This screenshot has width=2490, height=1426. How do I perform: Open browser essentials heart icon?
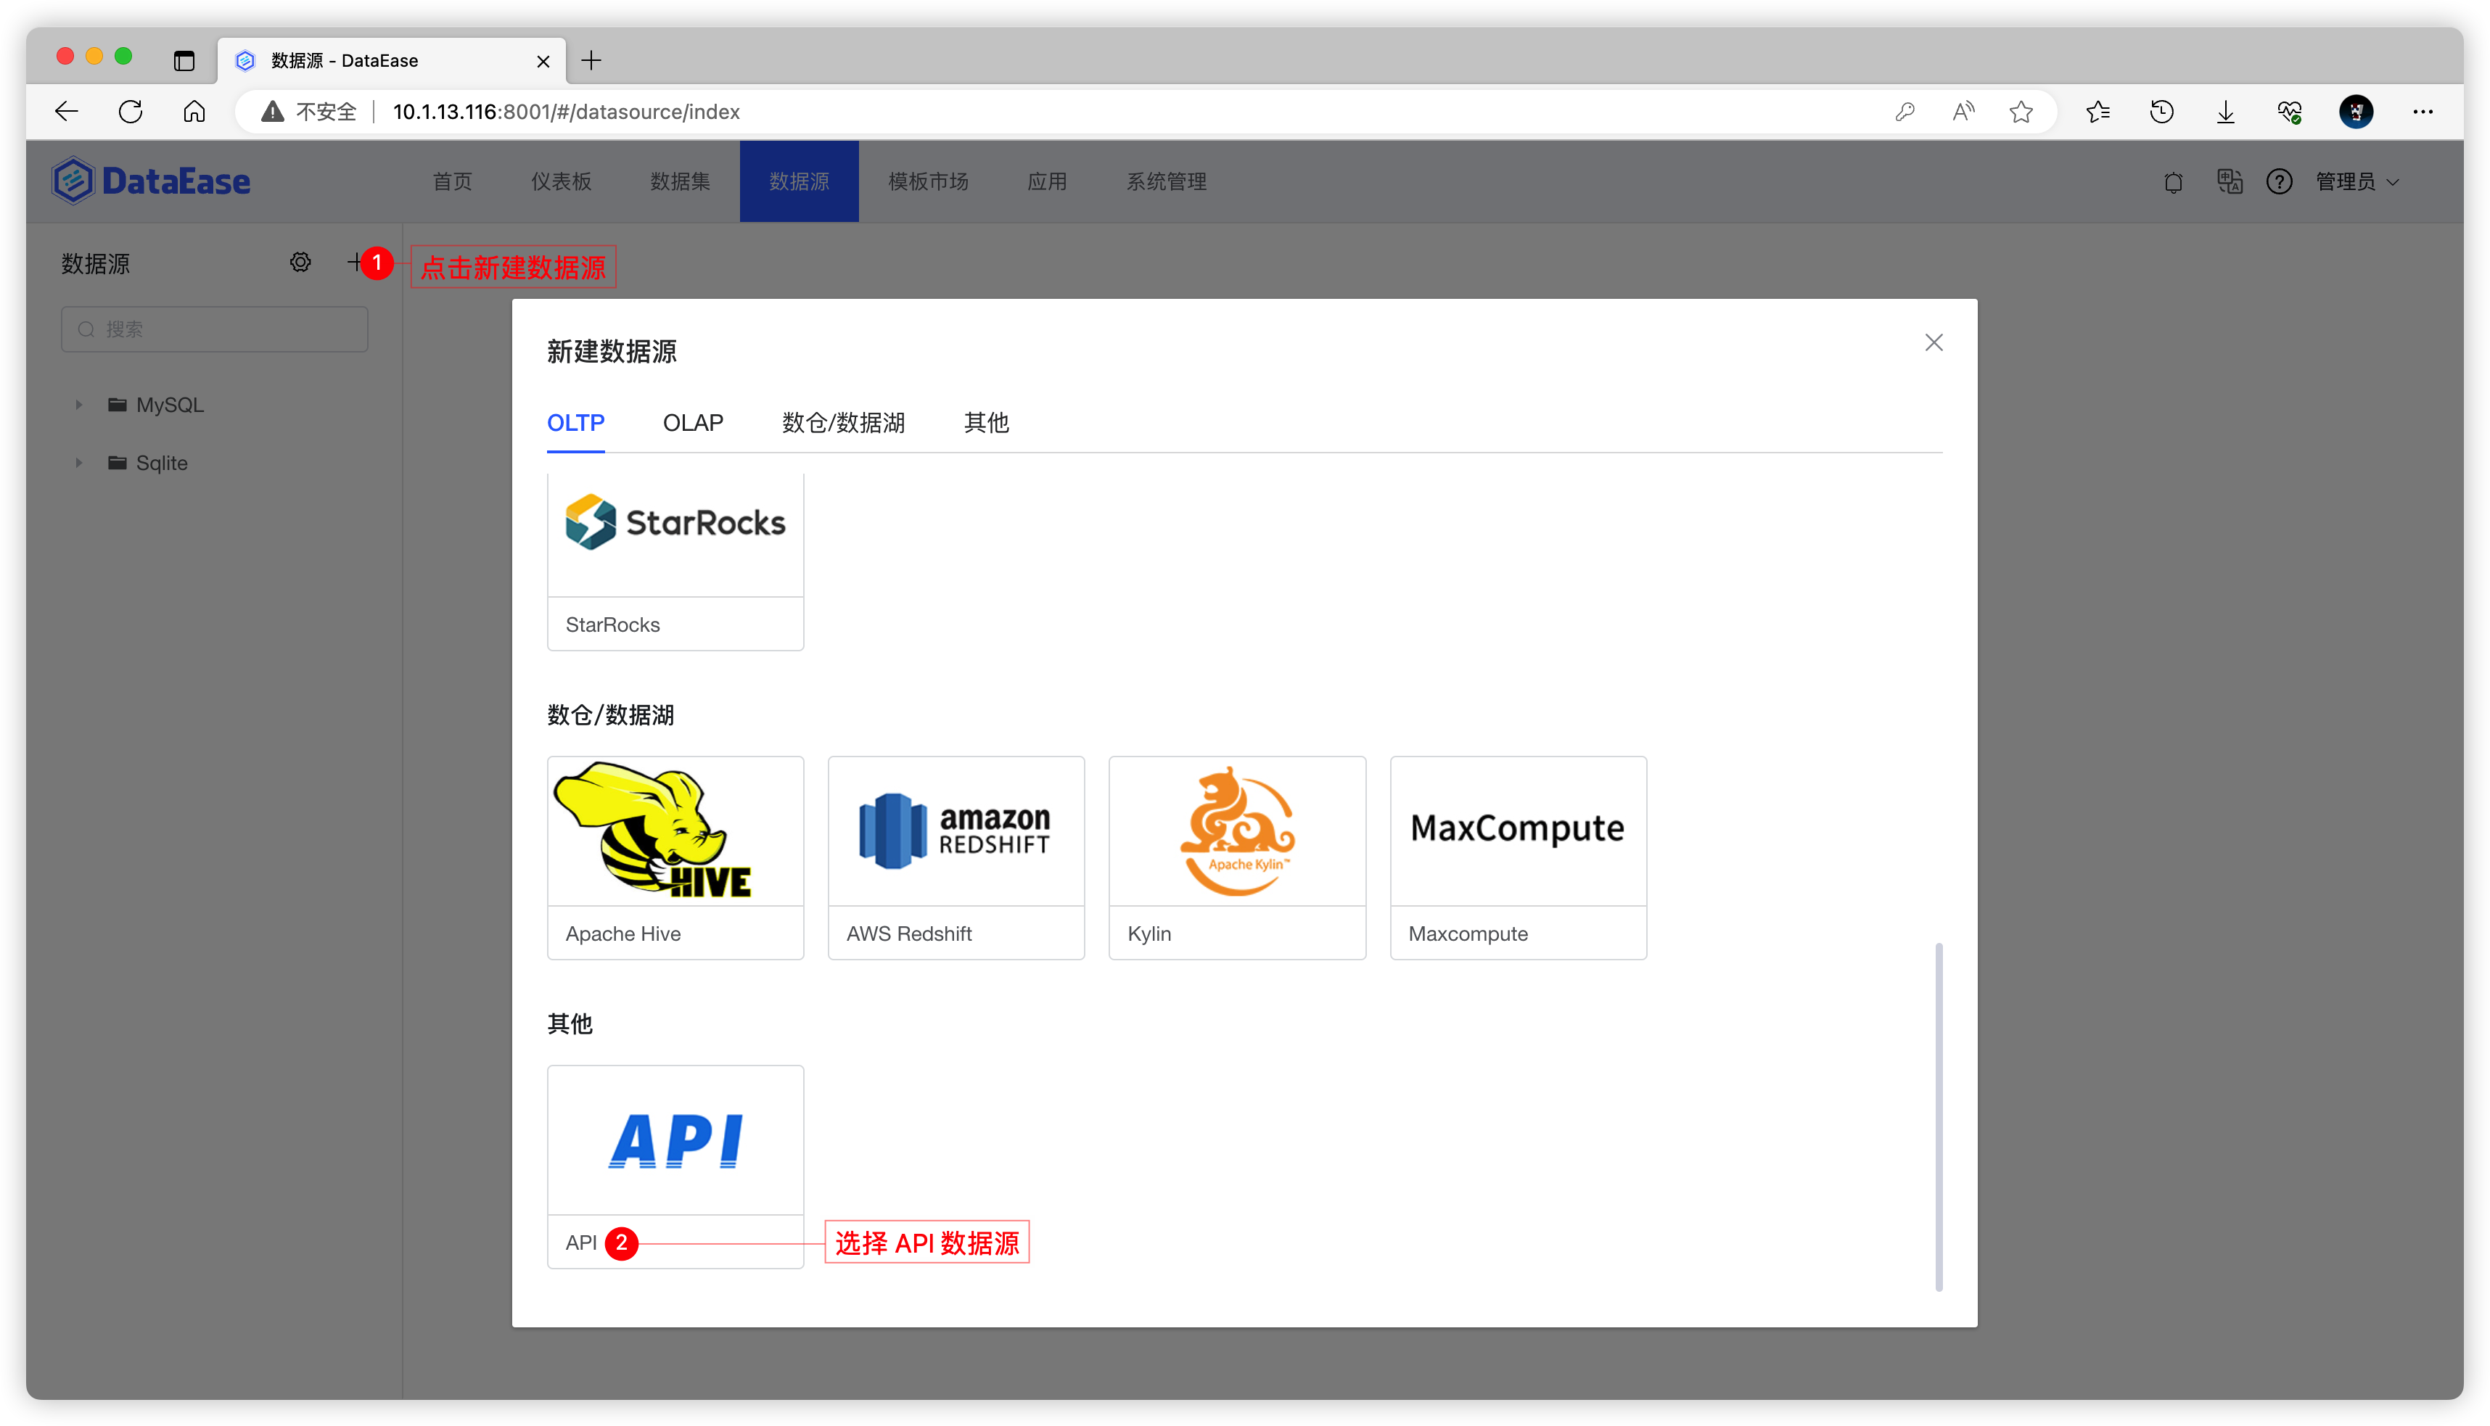pos(2290,112)
